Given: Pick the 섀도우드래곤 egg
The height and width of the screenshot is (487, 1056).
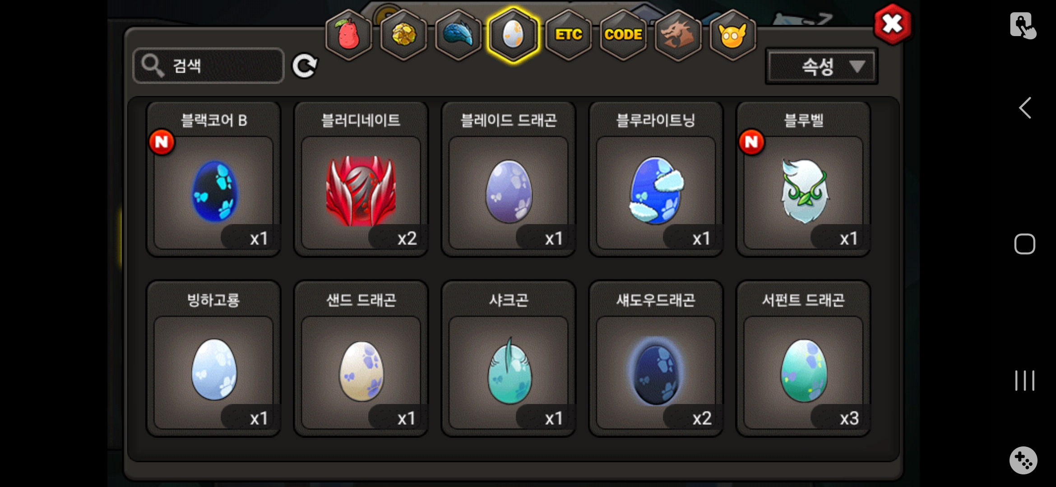Looking at the screenshot, I should coord(656,358).
